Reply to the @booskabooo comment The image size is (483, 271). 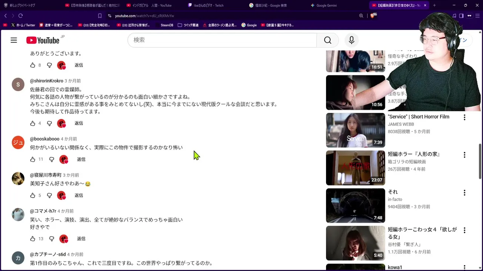tap(81, 159)
